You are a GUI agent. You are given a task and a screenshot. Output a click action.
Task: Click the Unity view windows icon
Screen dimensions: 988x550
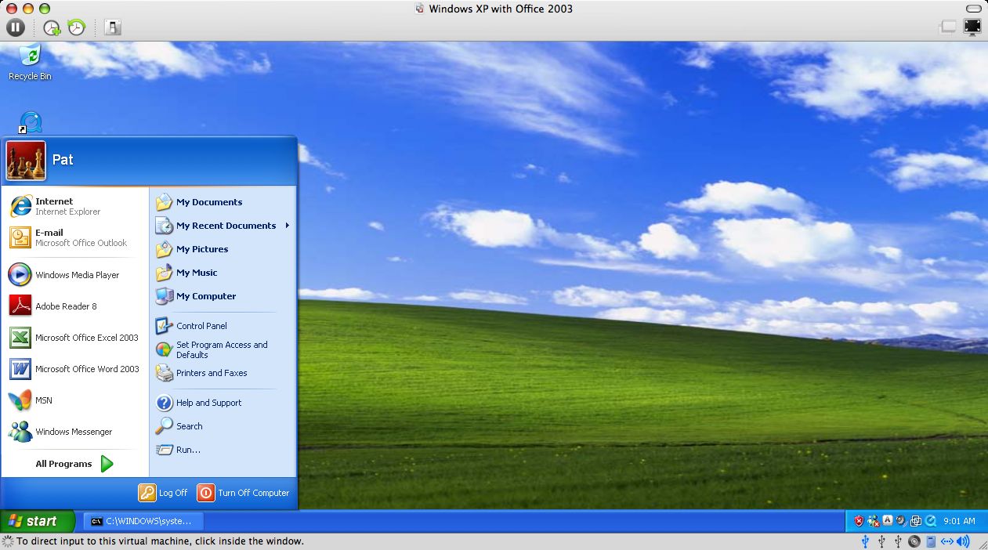point(948,27)
